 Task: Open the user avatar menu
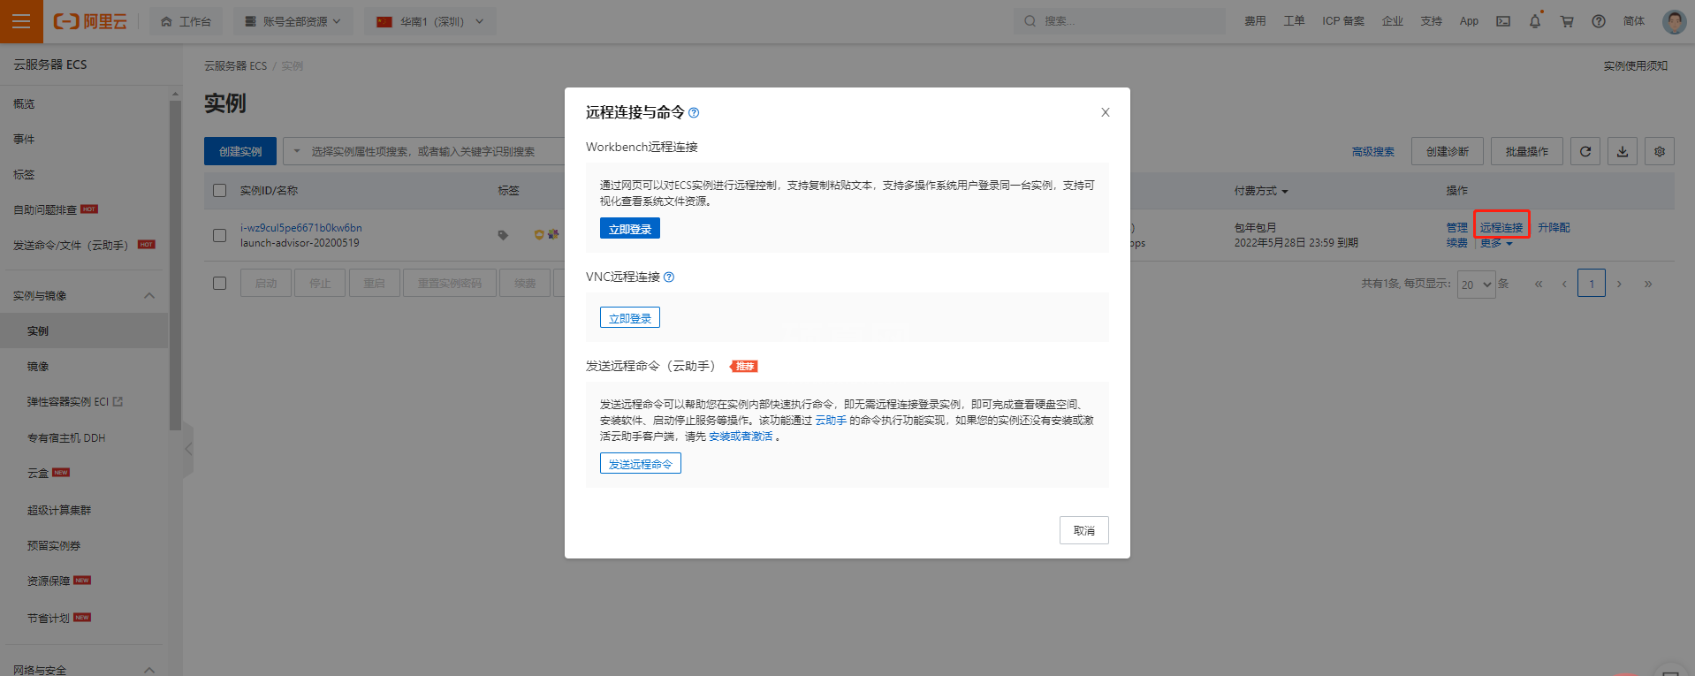point(1674,21)
